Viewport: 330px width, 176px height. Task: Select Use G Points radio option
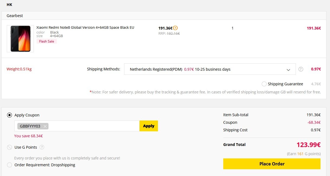9,147
